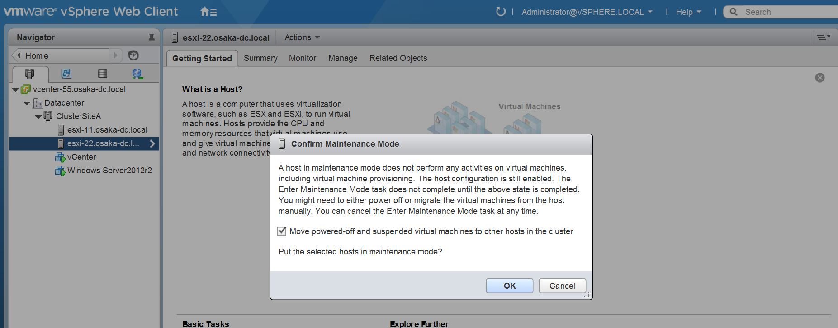This screenshot has width=838, height=328.
Task: Click the refresh icon in top bar
Action: pos(500,12)
